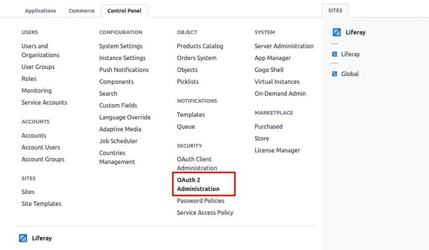Open Service Accounts
429x250 pixels.
(x=44, y=102)
